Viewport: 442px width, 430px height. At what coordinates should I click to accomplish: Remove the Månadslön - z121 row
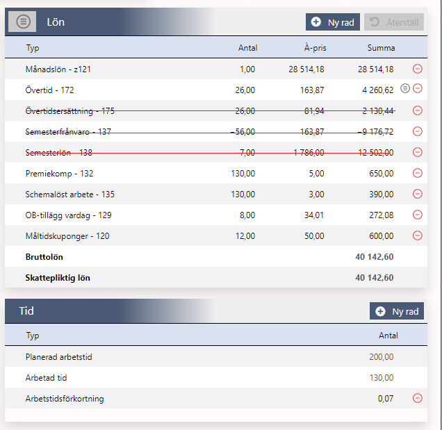[418, 69]
